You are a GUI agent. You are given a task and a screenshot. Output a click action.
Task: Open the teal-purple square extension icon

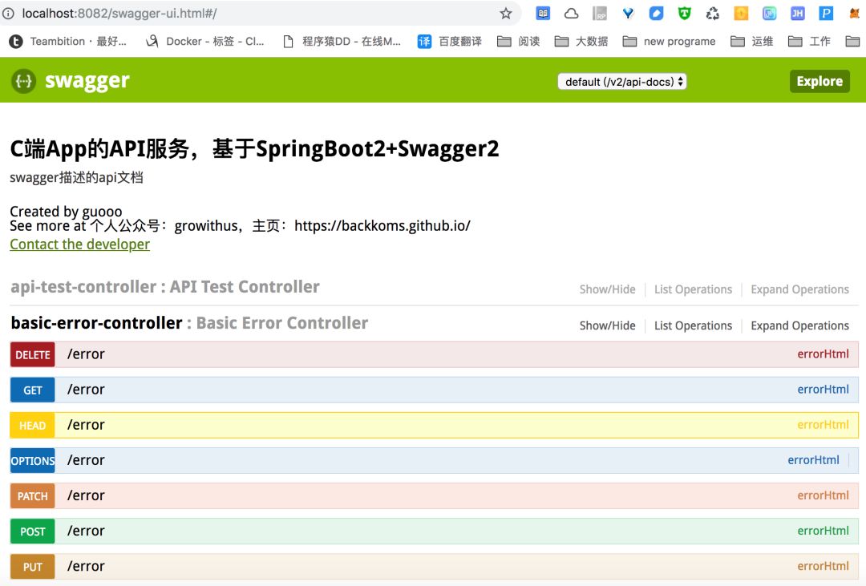769,14
